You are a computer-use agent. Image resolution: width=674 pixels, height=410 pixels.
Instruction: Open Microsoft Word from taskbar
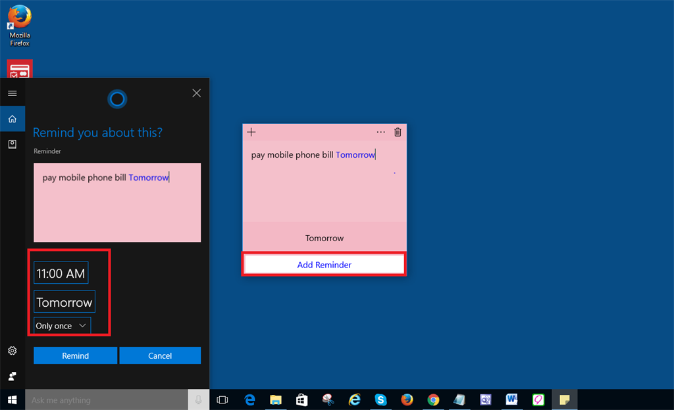tap(511, 400)
